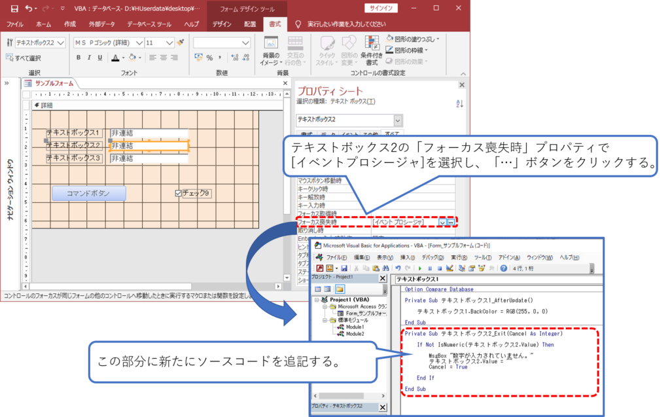Open the Object Browser icon in VBA toolbar
This screenshot has height=417, width=670.
click(482, 268)
